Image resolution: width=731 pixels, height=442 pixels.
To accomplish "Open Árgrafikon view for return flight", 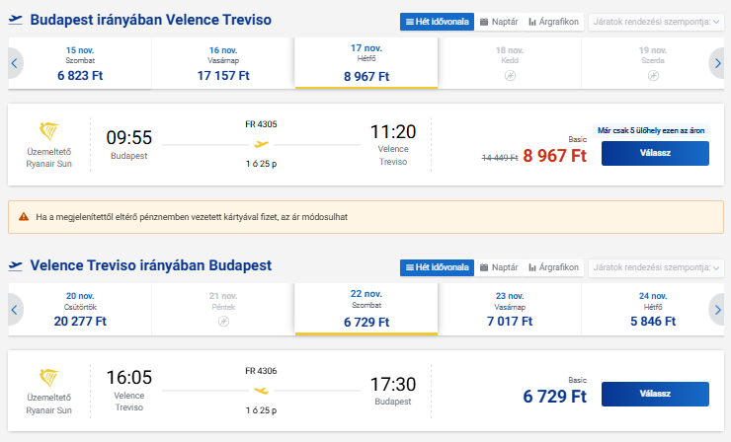I will pyautogui.click(x=553, y=267).
